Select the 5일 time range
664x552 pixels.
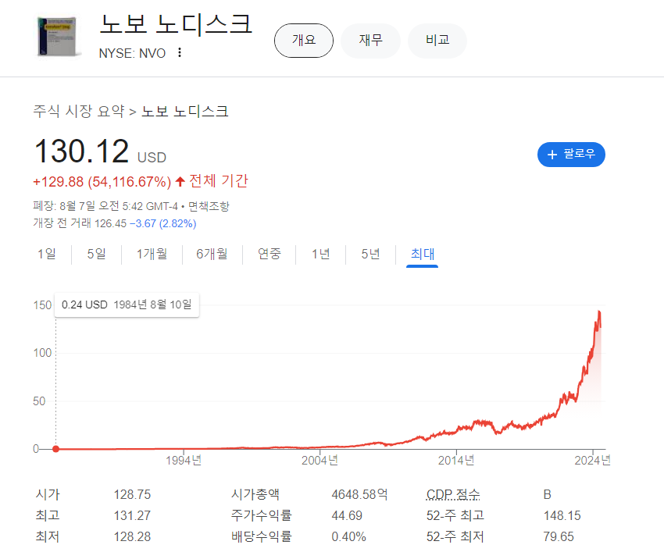point(96,254)
